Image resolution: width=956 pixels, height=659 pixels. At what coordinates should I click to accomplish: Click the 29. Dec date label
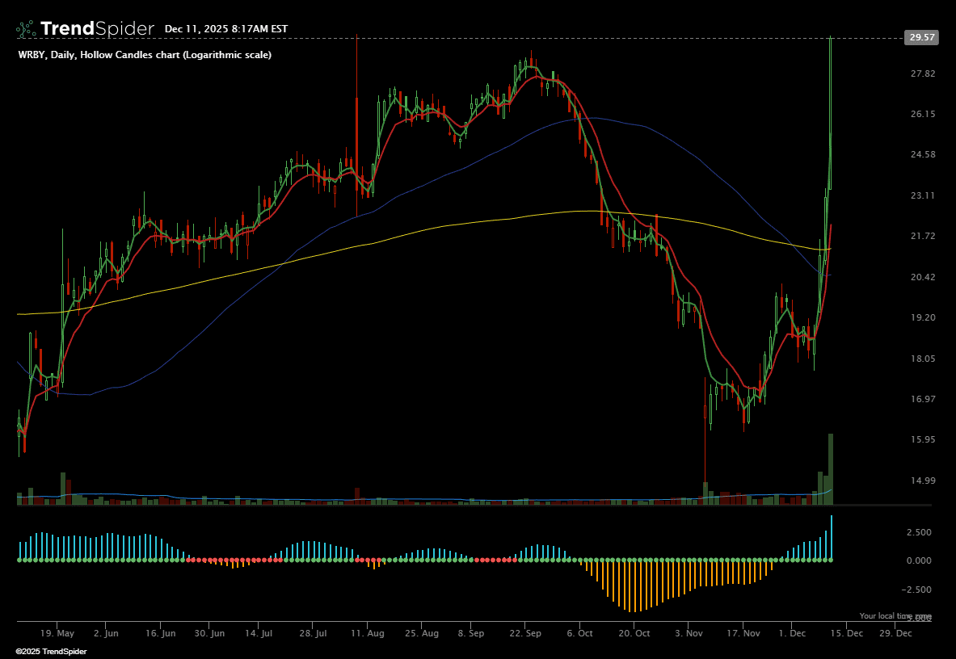point(895,633)
